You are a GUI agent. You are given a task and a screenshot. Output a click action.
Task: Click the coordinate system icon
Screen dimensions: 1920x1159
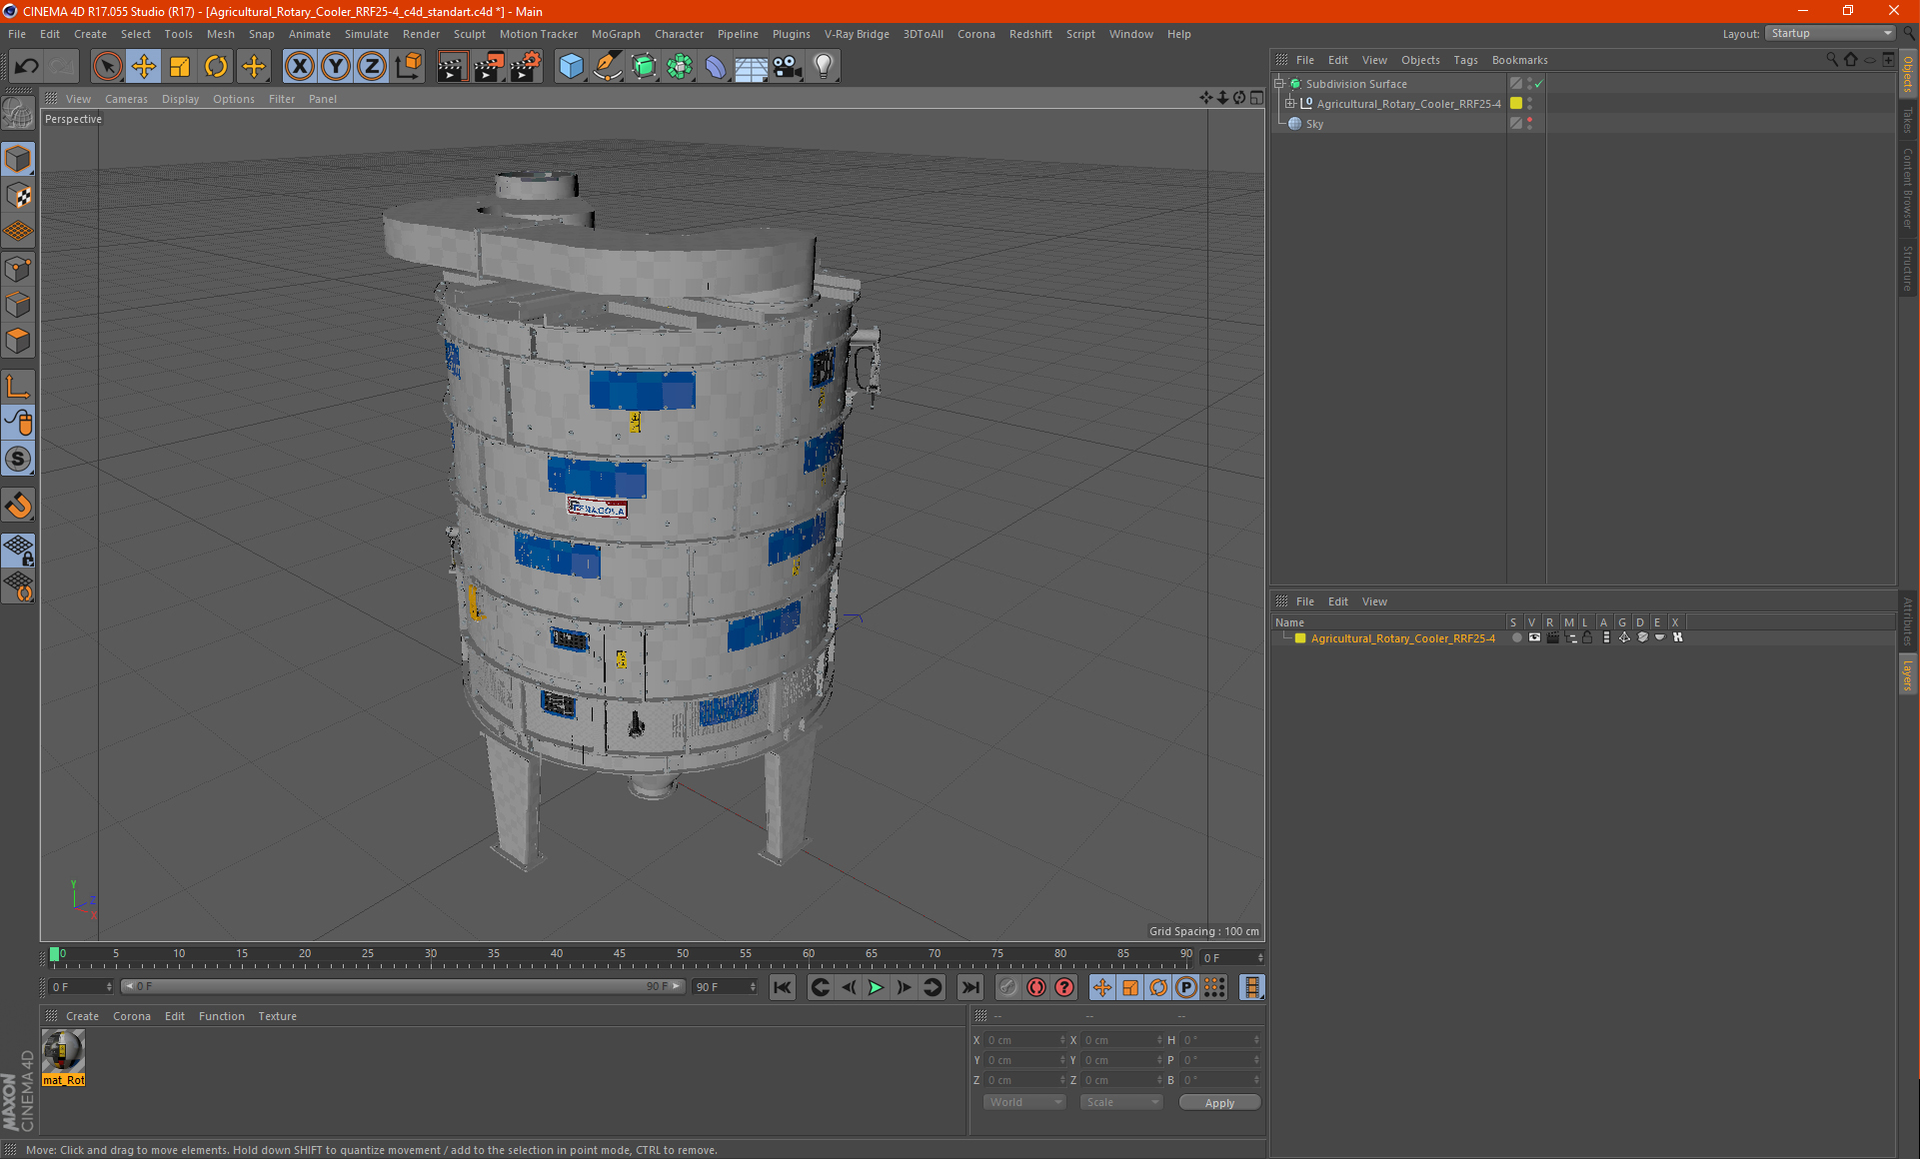point(408,67)
